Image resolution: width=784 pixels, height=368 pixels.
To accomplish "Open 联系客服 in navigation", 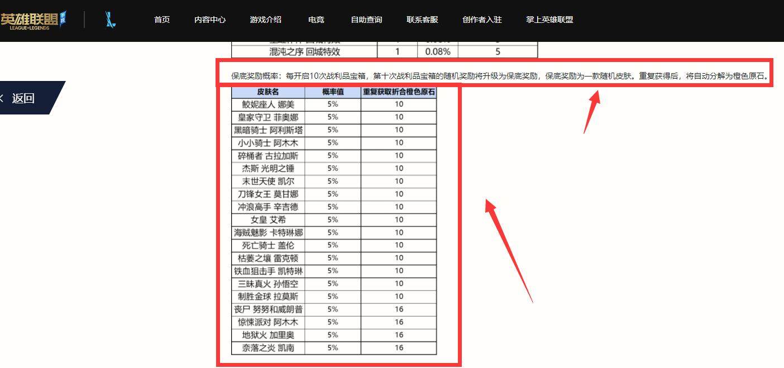I will click(x=422, y=20).
